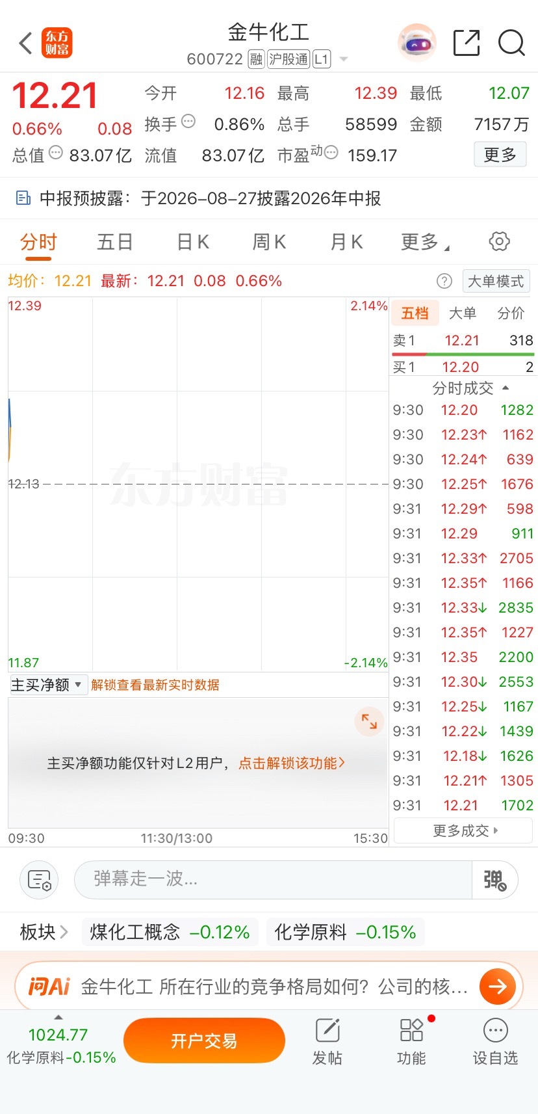Tap the 问AI logo
The height and width of the screenshot is (1114, 538).
49,987
